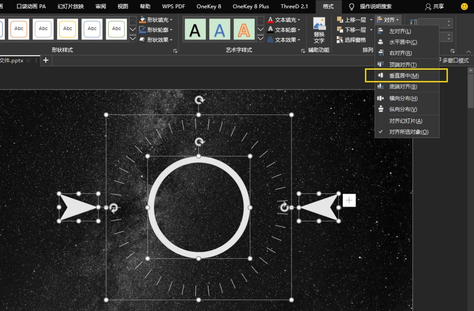Apply the green-outlined Abc shape style

pos(116,29)
